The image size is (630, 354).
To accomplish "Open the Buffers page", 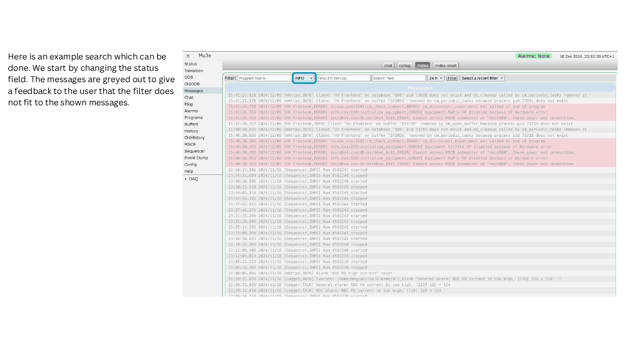I will point(191,124).
